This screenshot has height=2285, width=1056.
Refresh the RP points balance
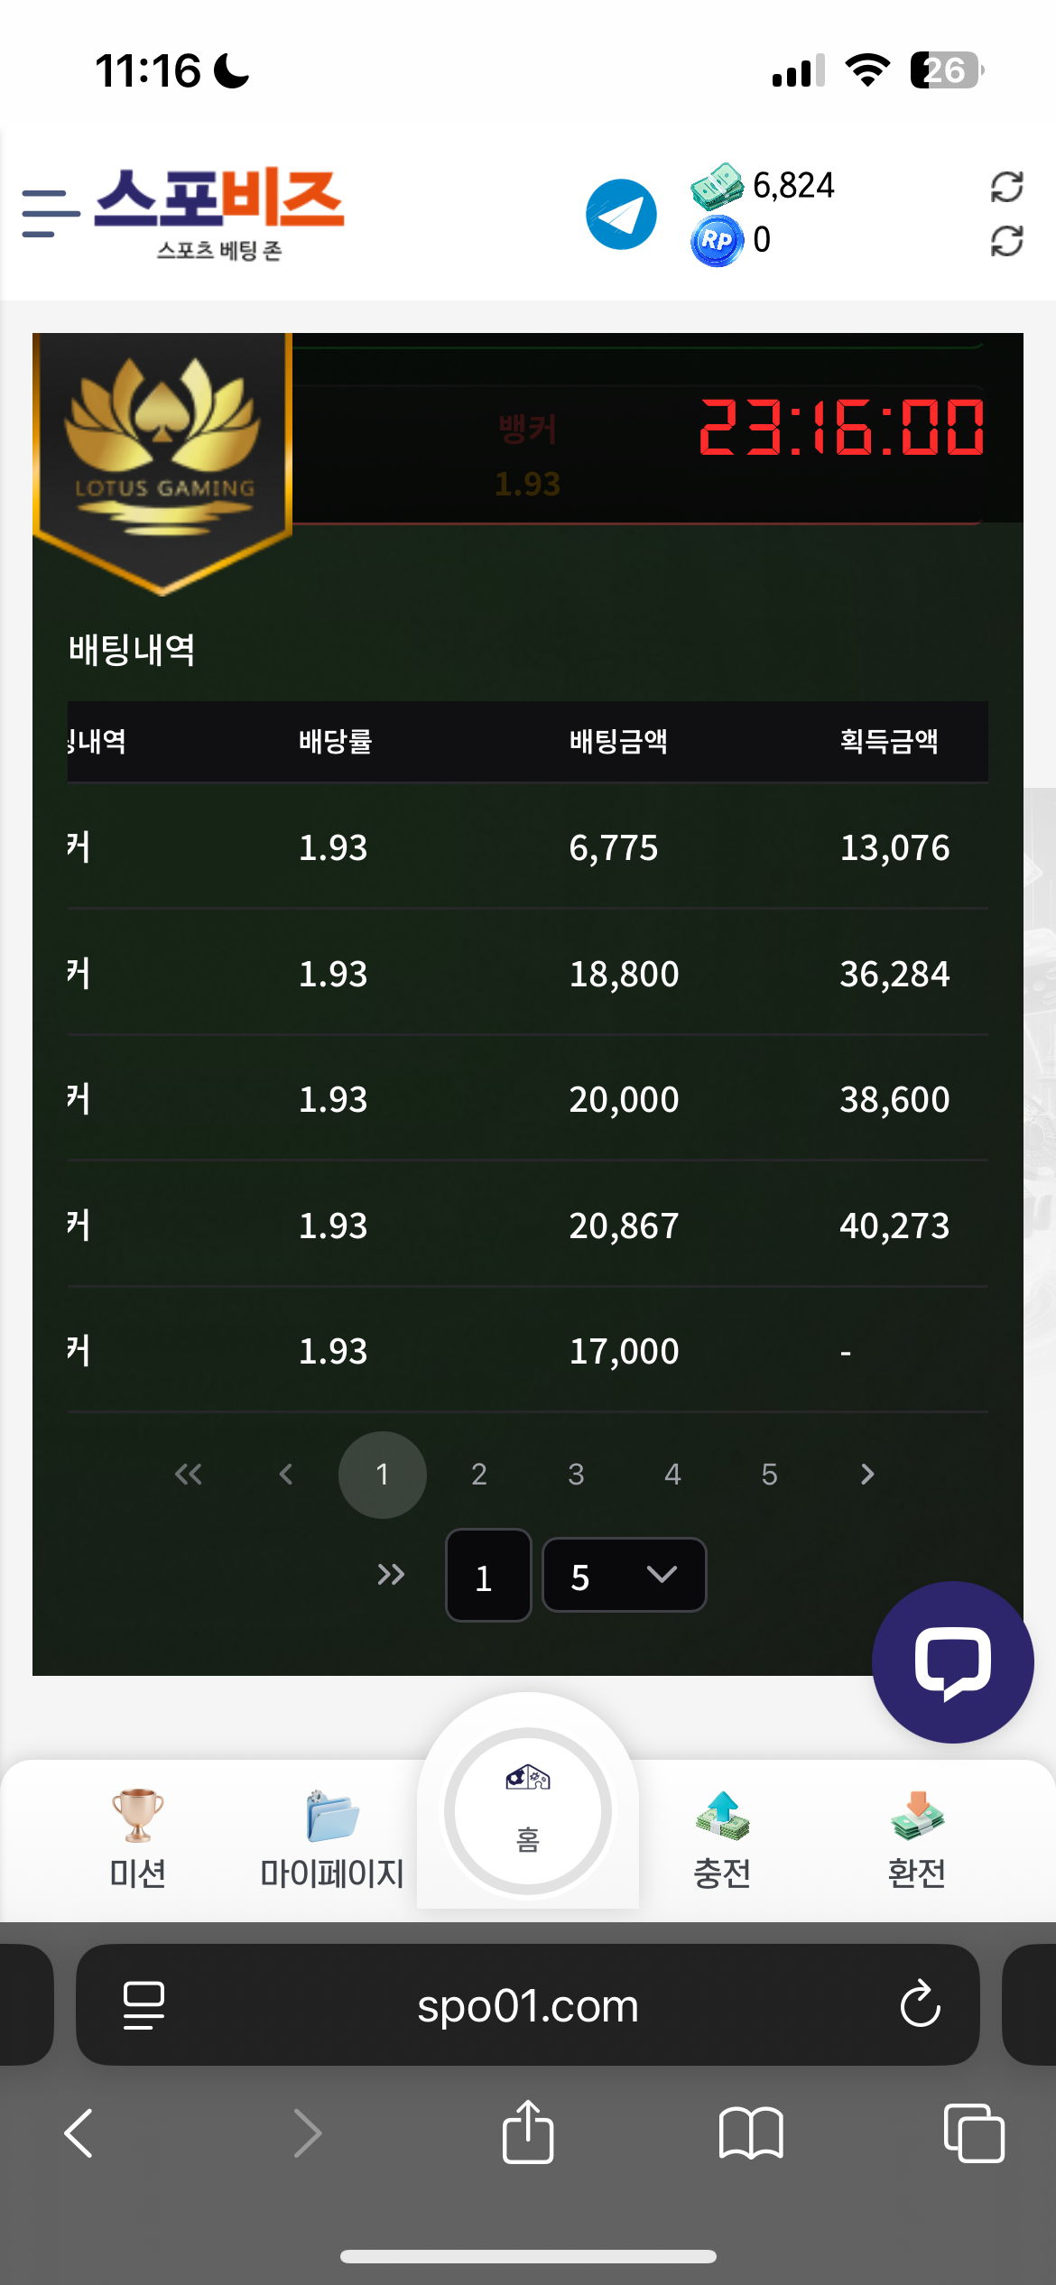coord(1006,241)
